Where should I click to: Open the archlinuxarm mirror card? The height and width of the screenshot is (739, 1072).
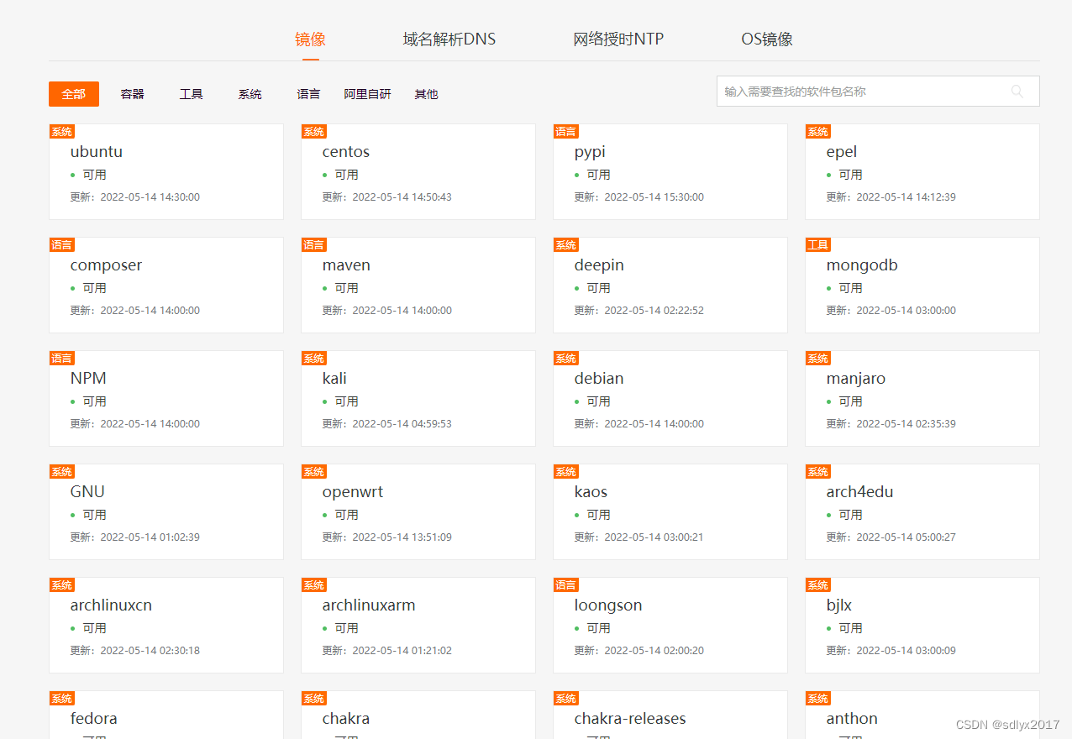pyautogui.click(x=418, y=625)
